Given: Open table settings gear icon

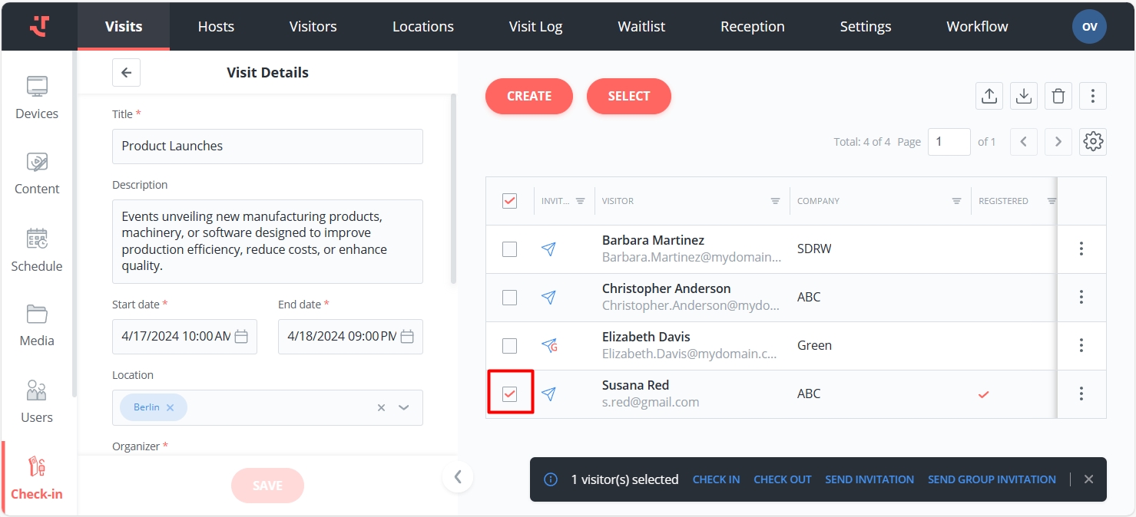Looking at the screenshot, I should (x=1092, y=142).
